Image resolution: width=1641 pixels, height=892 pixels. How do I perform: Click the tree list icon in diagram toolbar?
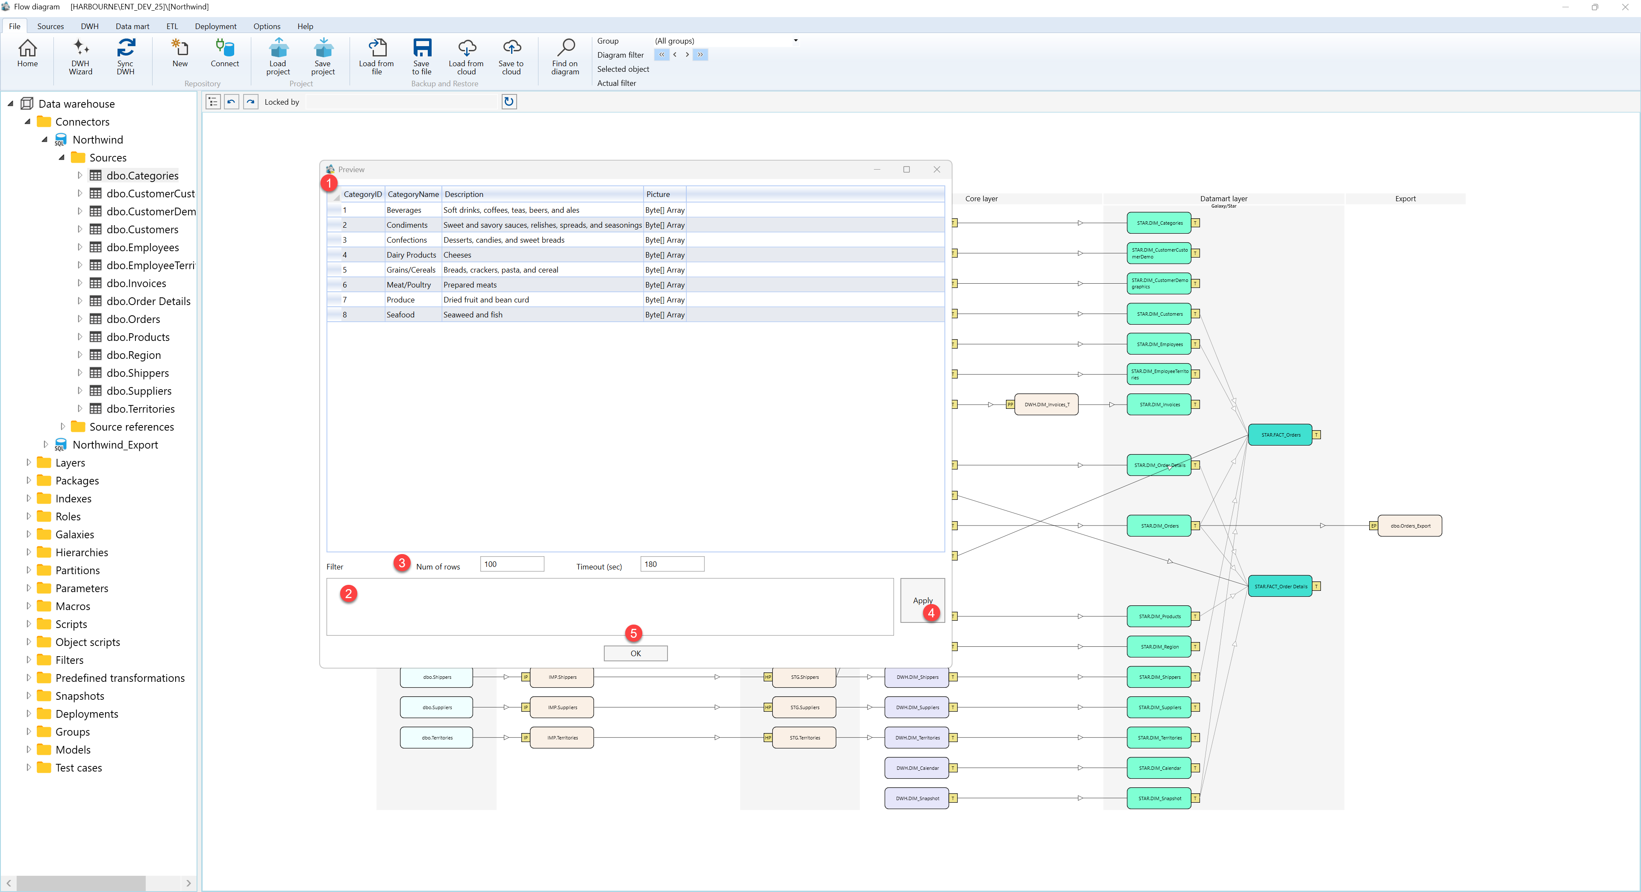[x=213, y=102]
